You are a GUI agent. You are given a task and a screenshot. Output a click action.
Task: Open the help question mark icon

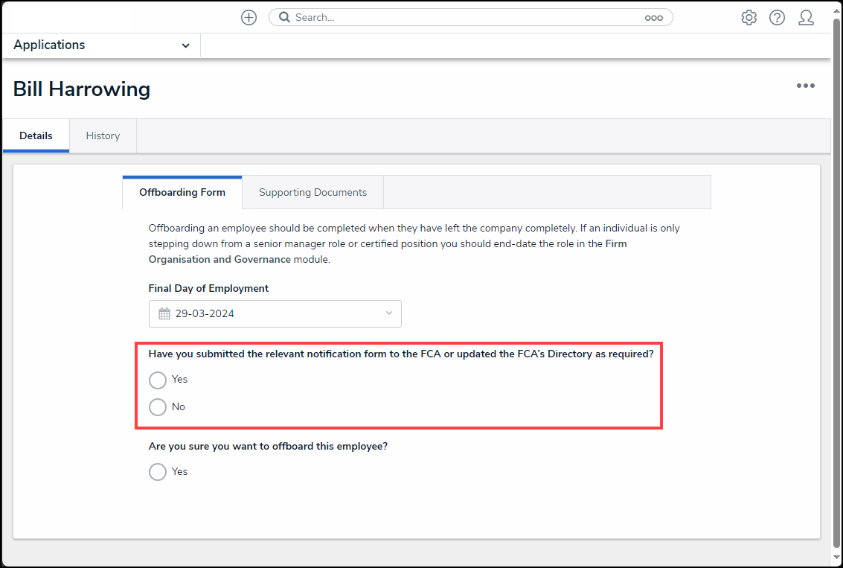(777, 18)
